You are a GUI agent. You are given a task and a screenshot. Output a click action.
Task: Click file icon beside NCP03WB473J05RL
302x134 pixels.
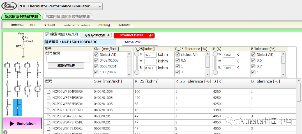click(x=48, y=129)
